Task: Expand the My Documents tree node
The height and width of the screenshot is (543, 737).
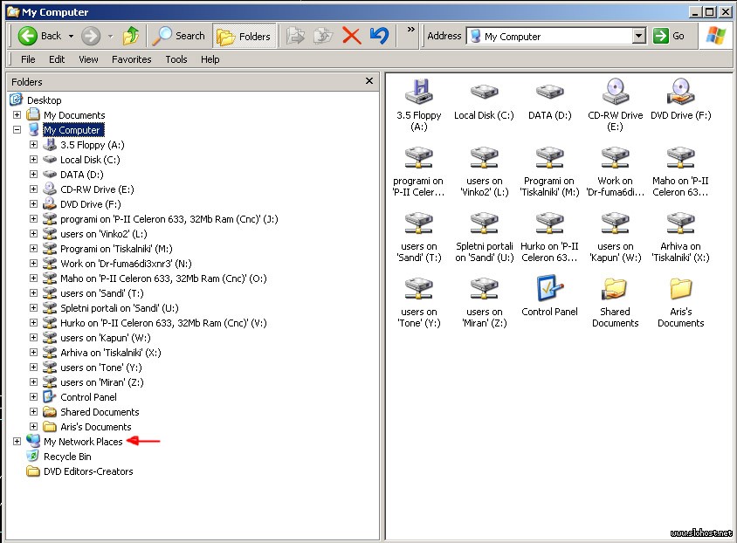Action: tap(17, 114)
